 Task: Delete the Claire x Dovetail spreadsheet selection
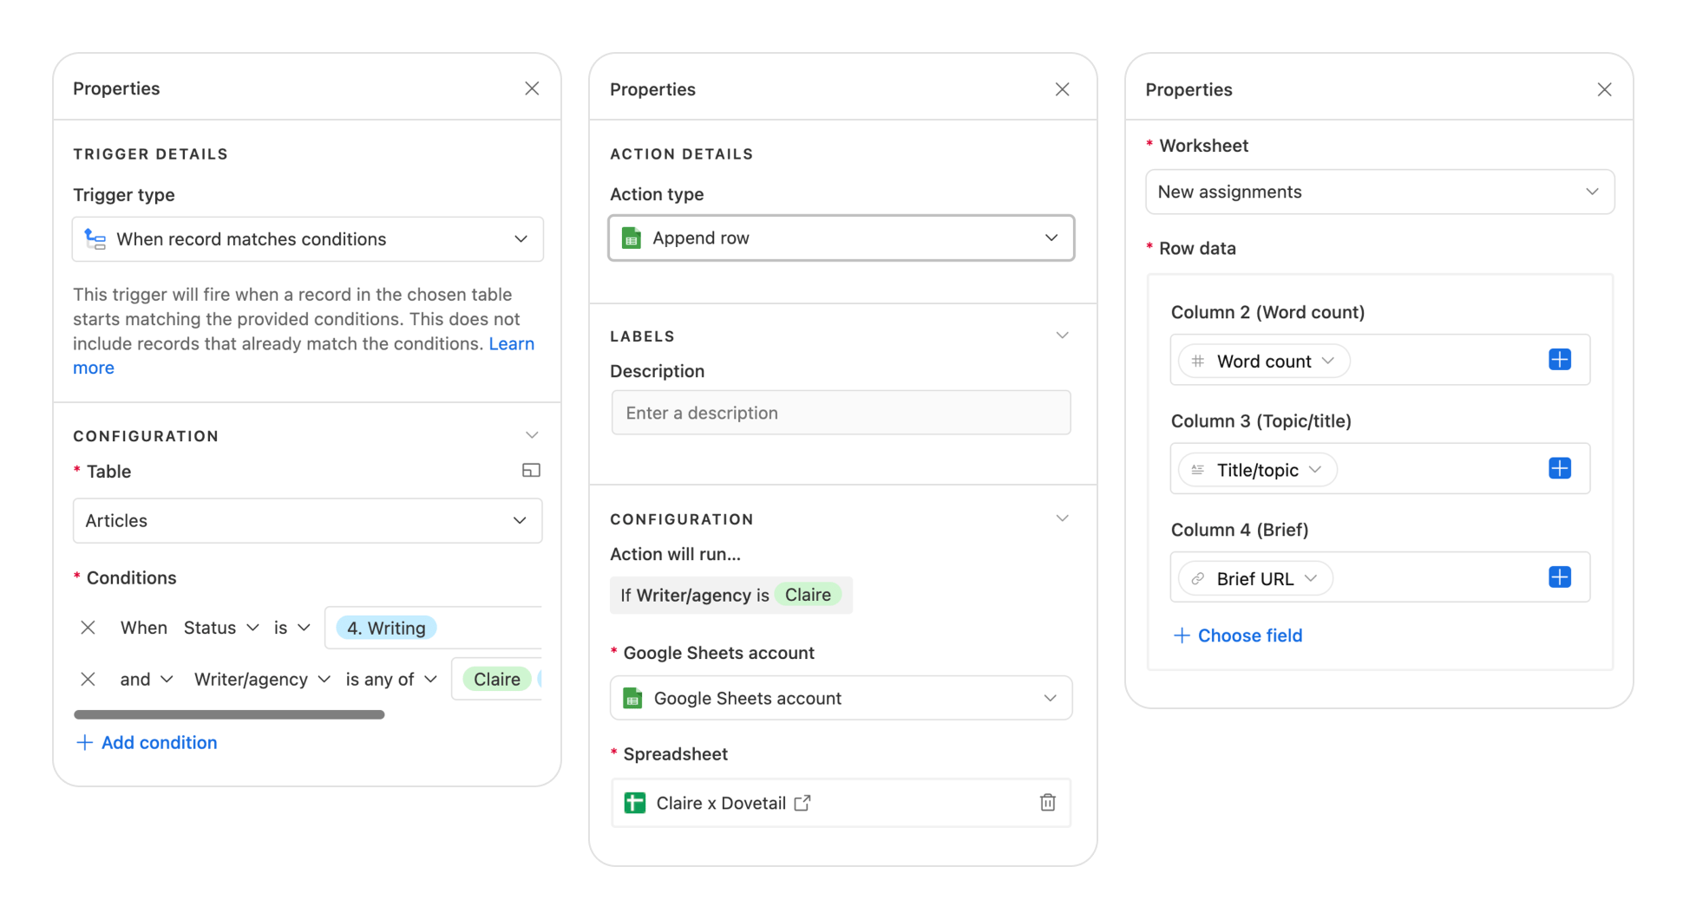pos(1046,803)
